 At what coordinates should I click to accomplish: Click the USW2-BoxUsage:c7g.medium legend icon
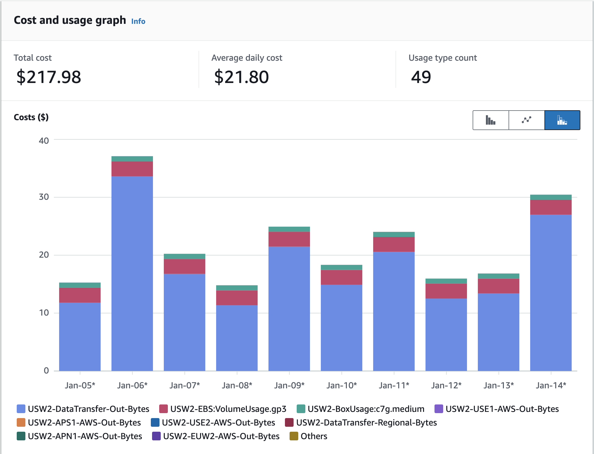[x=301, y=409]
